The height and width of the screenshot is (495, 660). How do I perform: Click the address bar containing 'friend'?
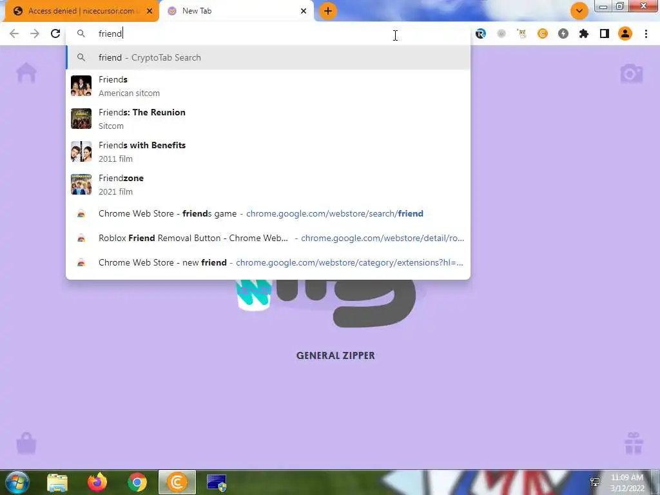pos(268,34)
